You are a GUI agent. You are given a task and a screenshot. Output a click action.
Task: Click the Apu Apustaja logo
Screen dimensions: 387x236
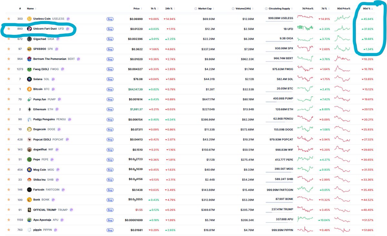(x=29, y=220)
